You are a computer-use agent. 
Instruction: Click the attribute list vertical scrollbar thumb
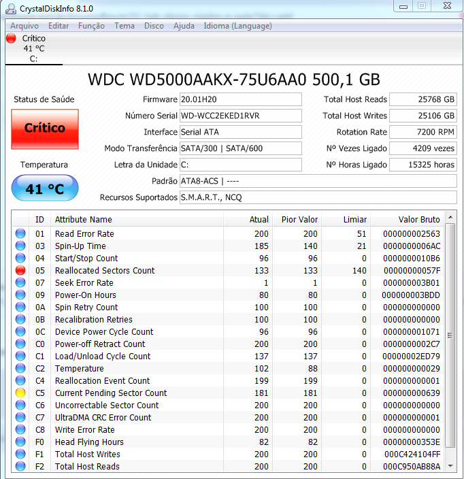pyautogui.click(x=450, y=335)
